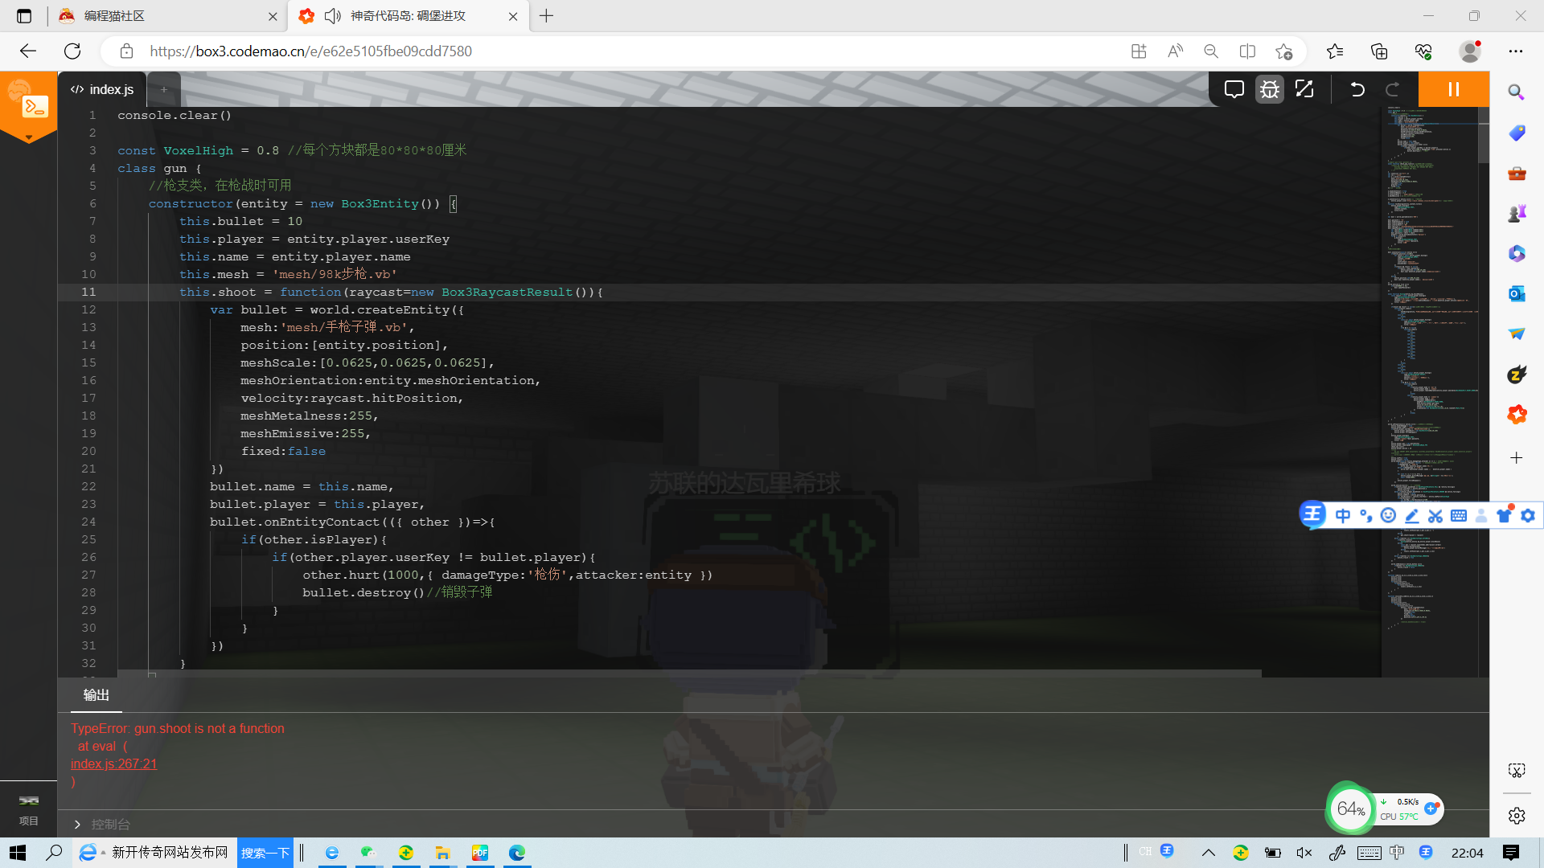Toggle split screen view
The width and height of the screenshot is (1544, 868).
point(1247,51)
